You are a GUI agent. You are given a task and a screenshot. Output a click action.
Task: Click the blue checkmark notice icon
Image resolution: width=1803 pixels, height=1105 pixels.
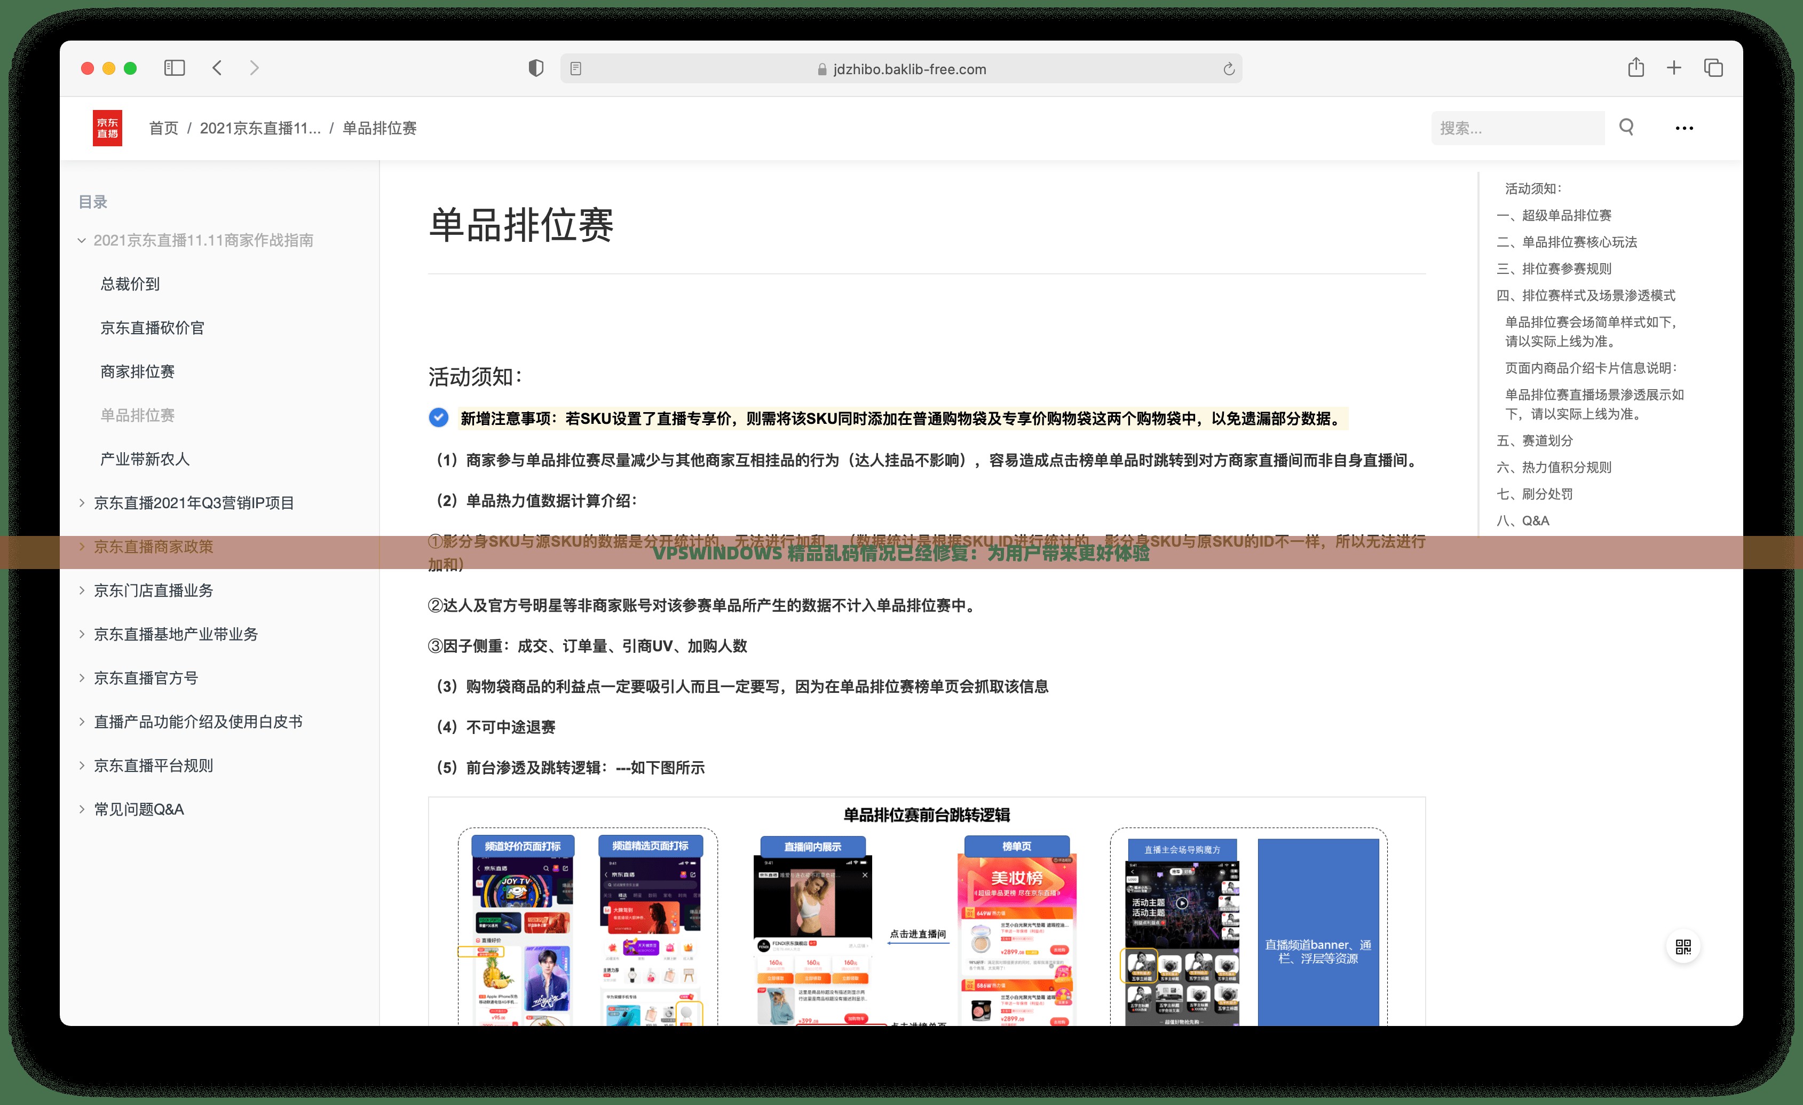(x=438, y=417)
